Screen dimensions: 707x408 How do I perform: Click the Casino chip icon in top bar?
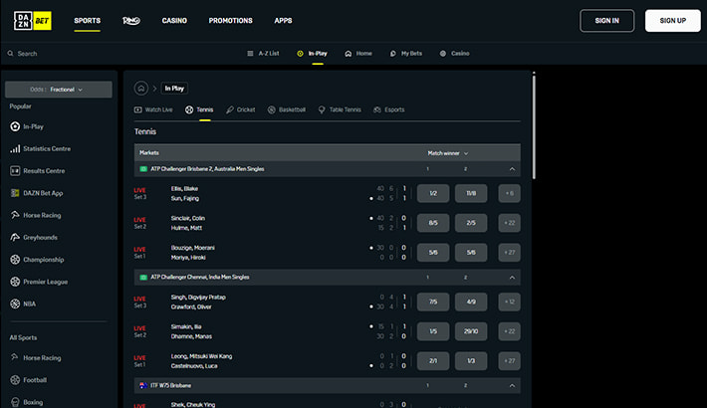pos(443,53)
